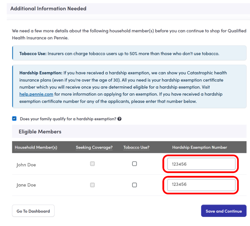This screenshot has width=250, height=226.
Task: Select the Jane Doe household member name
Action: 26,185
